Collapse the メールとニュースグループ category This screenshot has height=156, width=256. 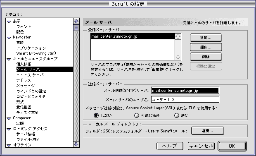coord(9,59)
